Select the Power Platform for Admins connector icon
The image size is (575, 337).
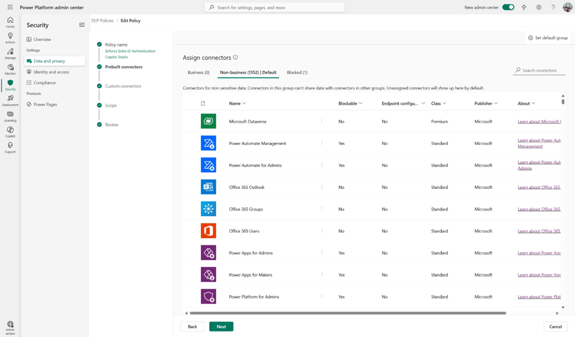click(209, 296)
